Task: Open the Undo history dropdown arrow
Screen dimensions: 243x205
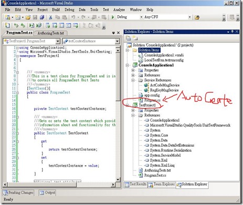Action: point(78,17)
